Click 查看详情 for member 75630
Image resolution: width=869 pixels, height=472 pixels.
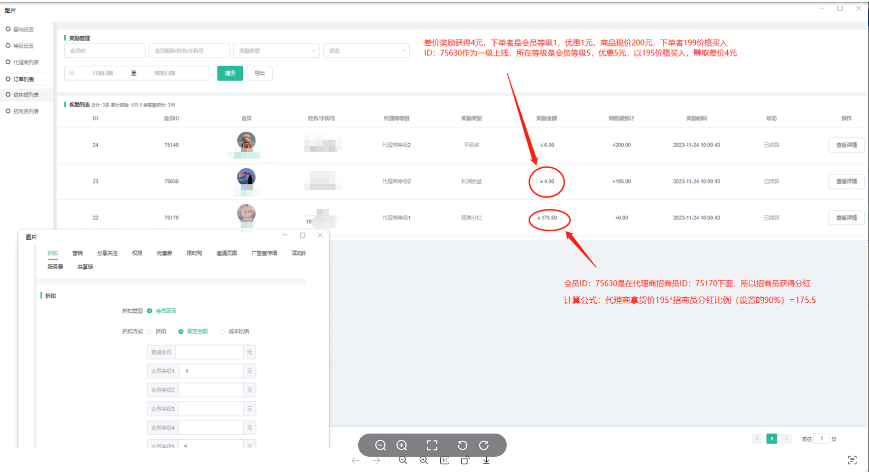(x=846, y=182)
